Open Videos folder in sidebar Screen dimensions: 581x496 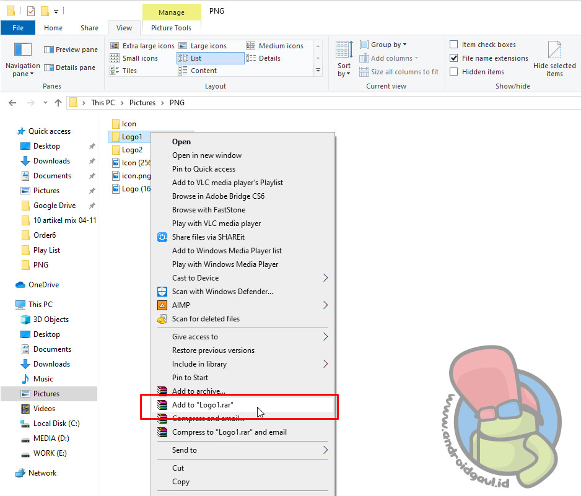[44, 409]
